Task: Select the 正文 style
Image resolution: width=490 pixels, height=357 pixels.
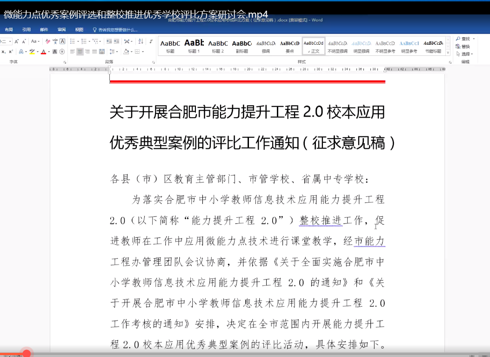Action: coord(314,46)
